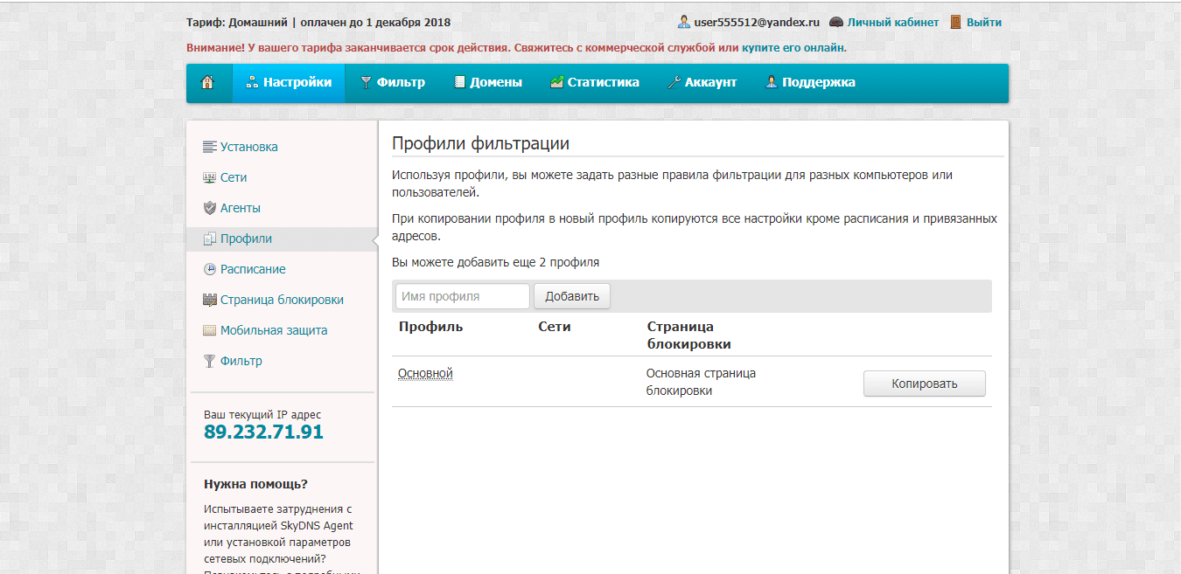Click the network icon beside Сети
The height and width of the screenshot is (574, 1181).
coord(209,178)
